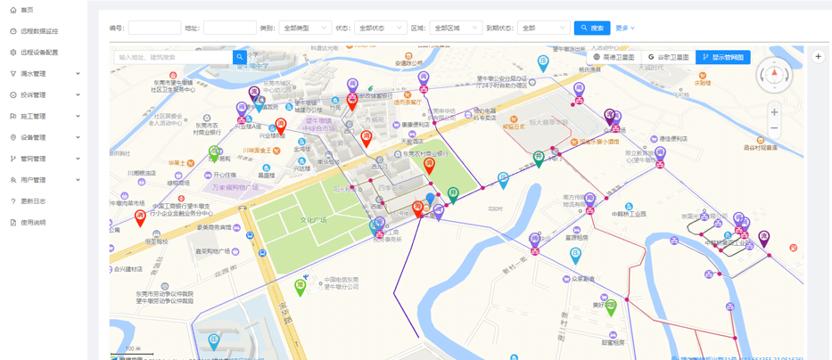Viewport: 832px width, 360px height.
Task: Click the 文化广场 label on the map
Action: [x=313, y=220]
